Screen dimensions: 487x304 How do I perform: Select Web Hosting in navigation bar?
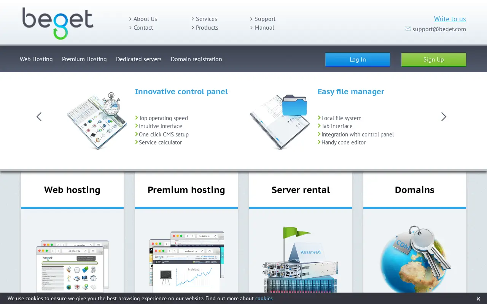tap(36, 59)
